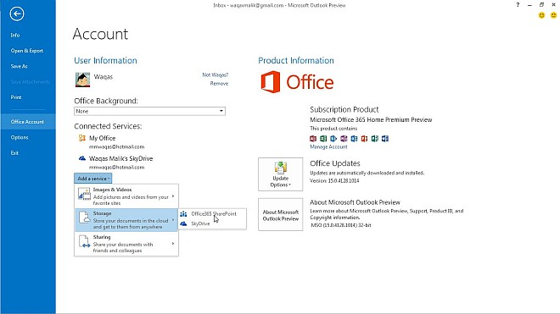
Task: Expand the Images & Videos submenu
Action: click(126, 196)
